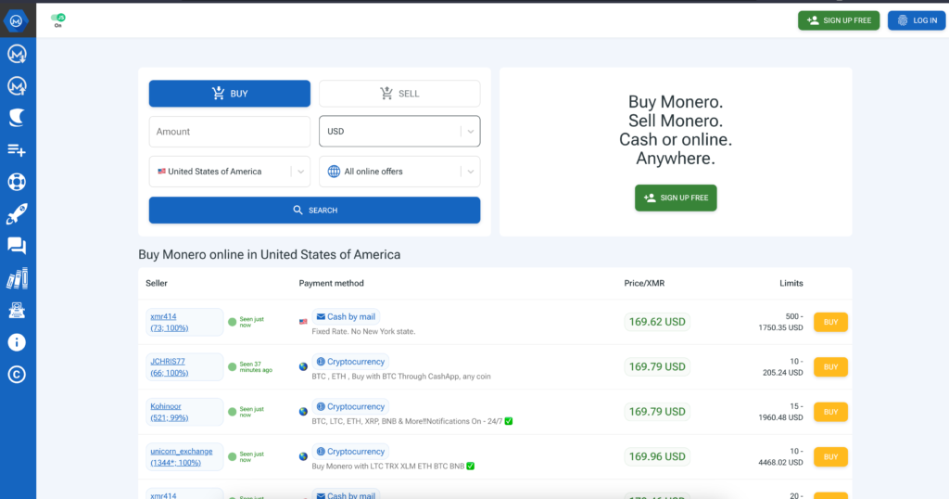Focus the Amount input field
The height and width of the screenshot is (499, 949).
point(230,132)
